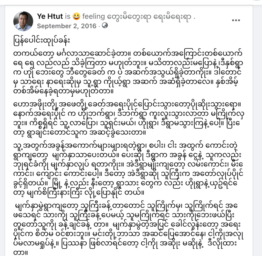
Task: Click the globe public audience icon
Action: click(x=105, y=26)
